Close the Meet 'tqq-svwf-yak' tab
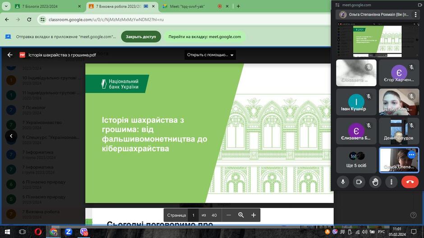424x238 pixels. 227,6
